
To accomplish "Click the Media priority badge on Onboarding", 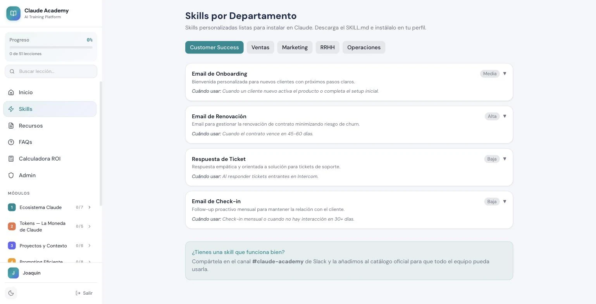I will pos(490,74).
